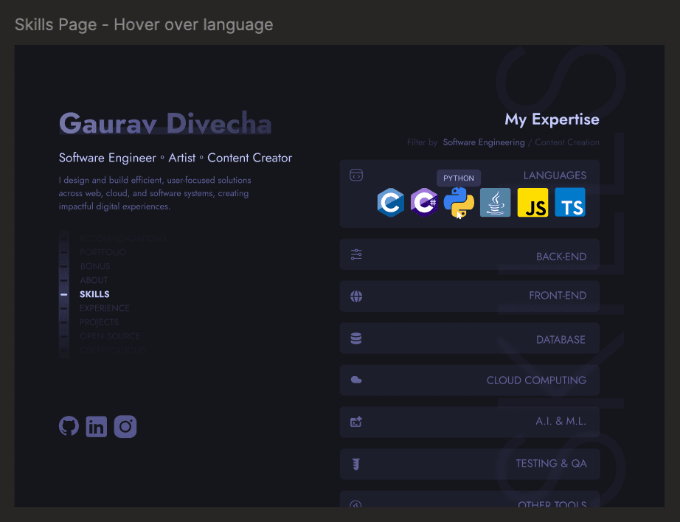
Task: Expand the A.I. & M.L. skills section
Action: tap(470, 422)
